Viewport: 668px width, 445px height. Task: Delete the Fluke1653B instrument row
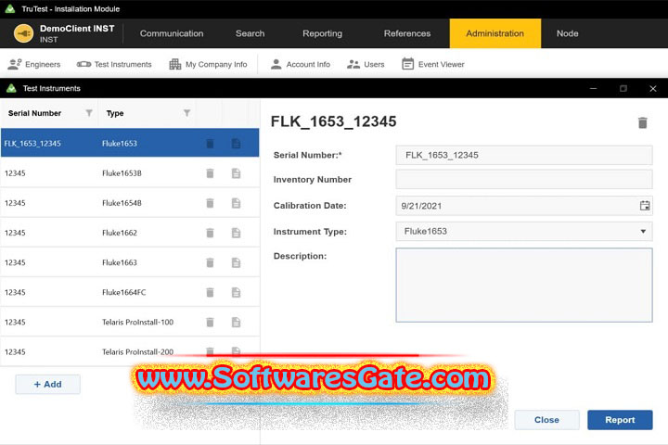coord(210,173)
